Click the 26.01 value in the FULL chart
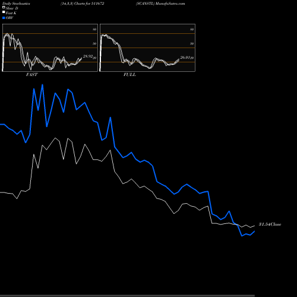297x297 pixels. [x=185, y=58]
